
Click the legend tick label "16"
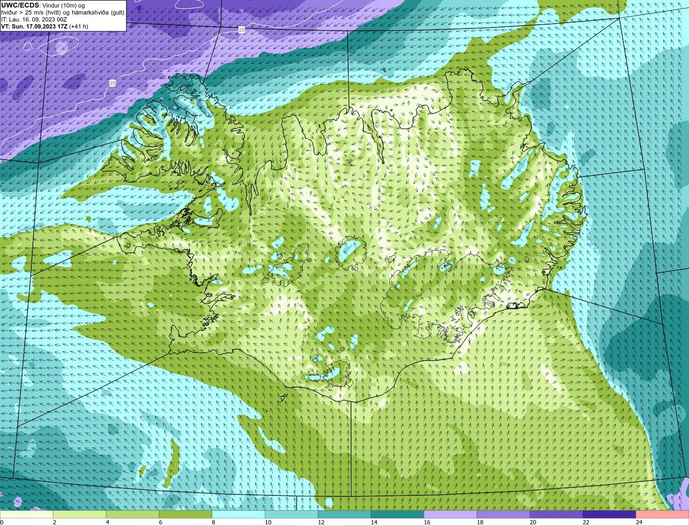pyautogui.click(x=427, y=522)
